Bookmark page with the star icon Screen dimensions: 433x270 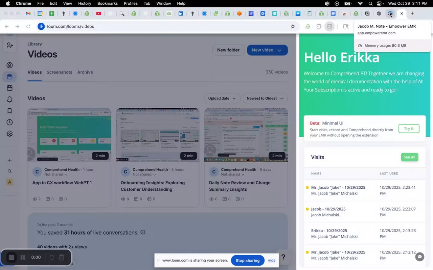[293, 26]
